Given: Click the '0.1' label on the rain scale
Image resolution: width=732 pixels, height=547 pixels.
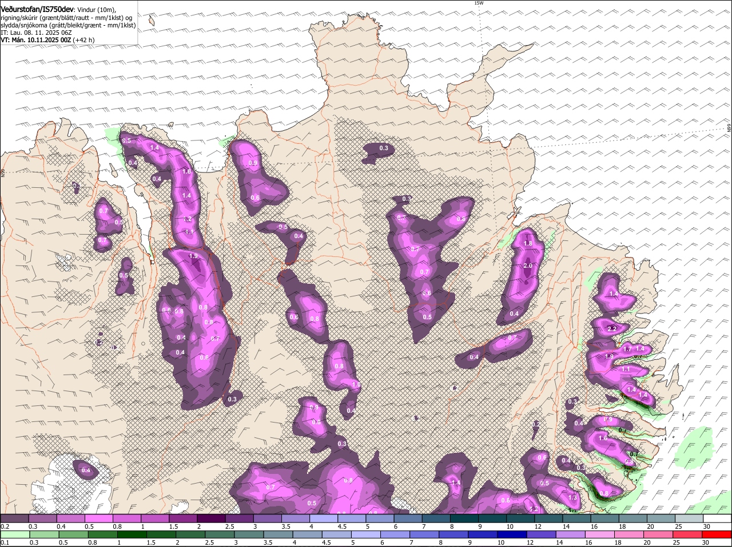Looking at the screenshot, I should click(x=5, y=542).
